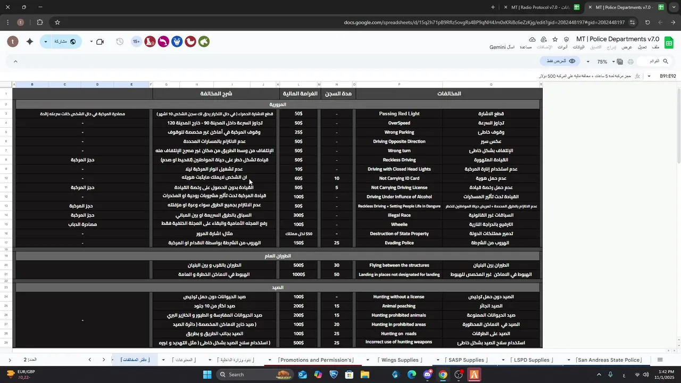Screen dimensions: 681x383
Task: Expand Meet camera options arrow
Action: (91, 41)
